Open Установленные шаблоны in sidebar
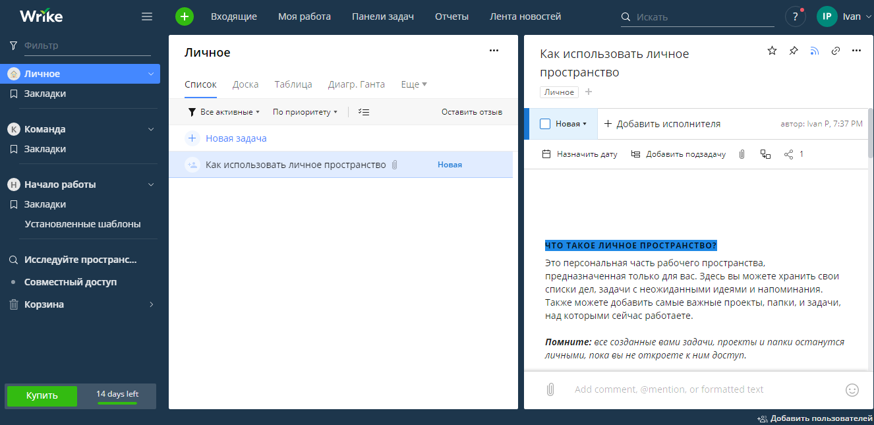The image size is (874, 425). 82,224
